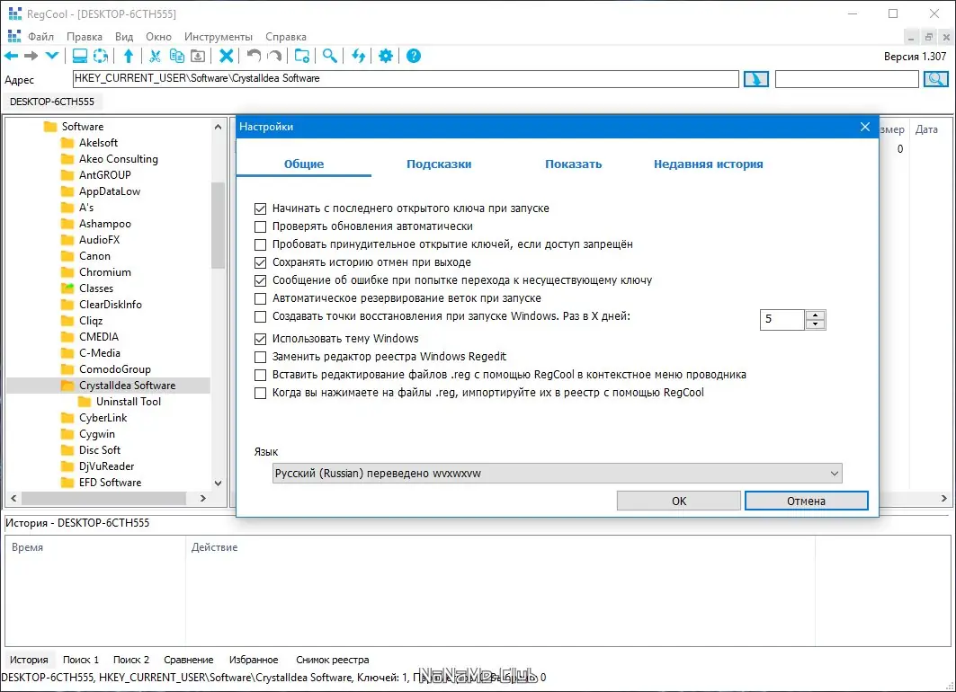Open the Язык language dropdown
This screenshot has height=692, width=956.
558,474
